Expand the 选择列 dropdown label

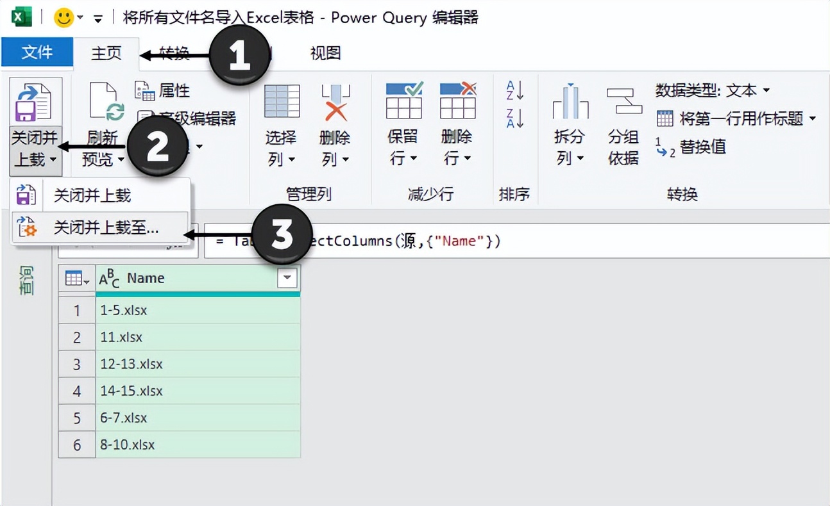[x=282, y=148]
